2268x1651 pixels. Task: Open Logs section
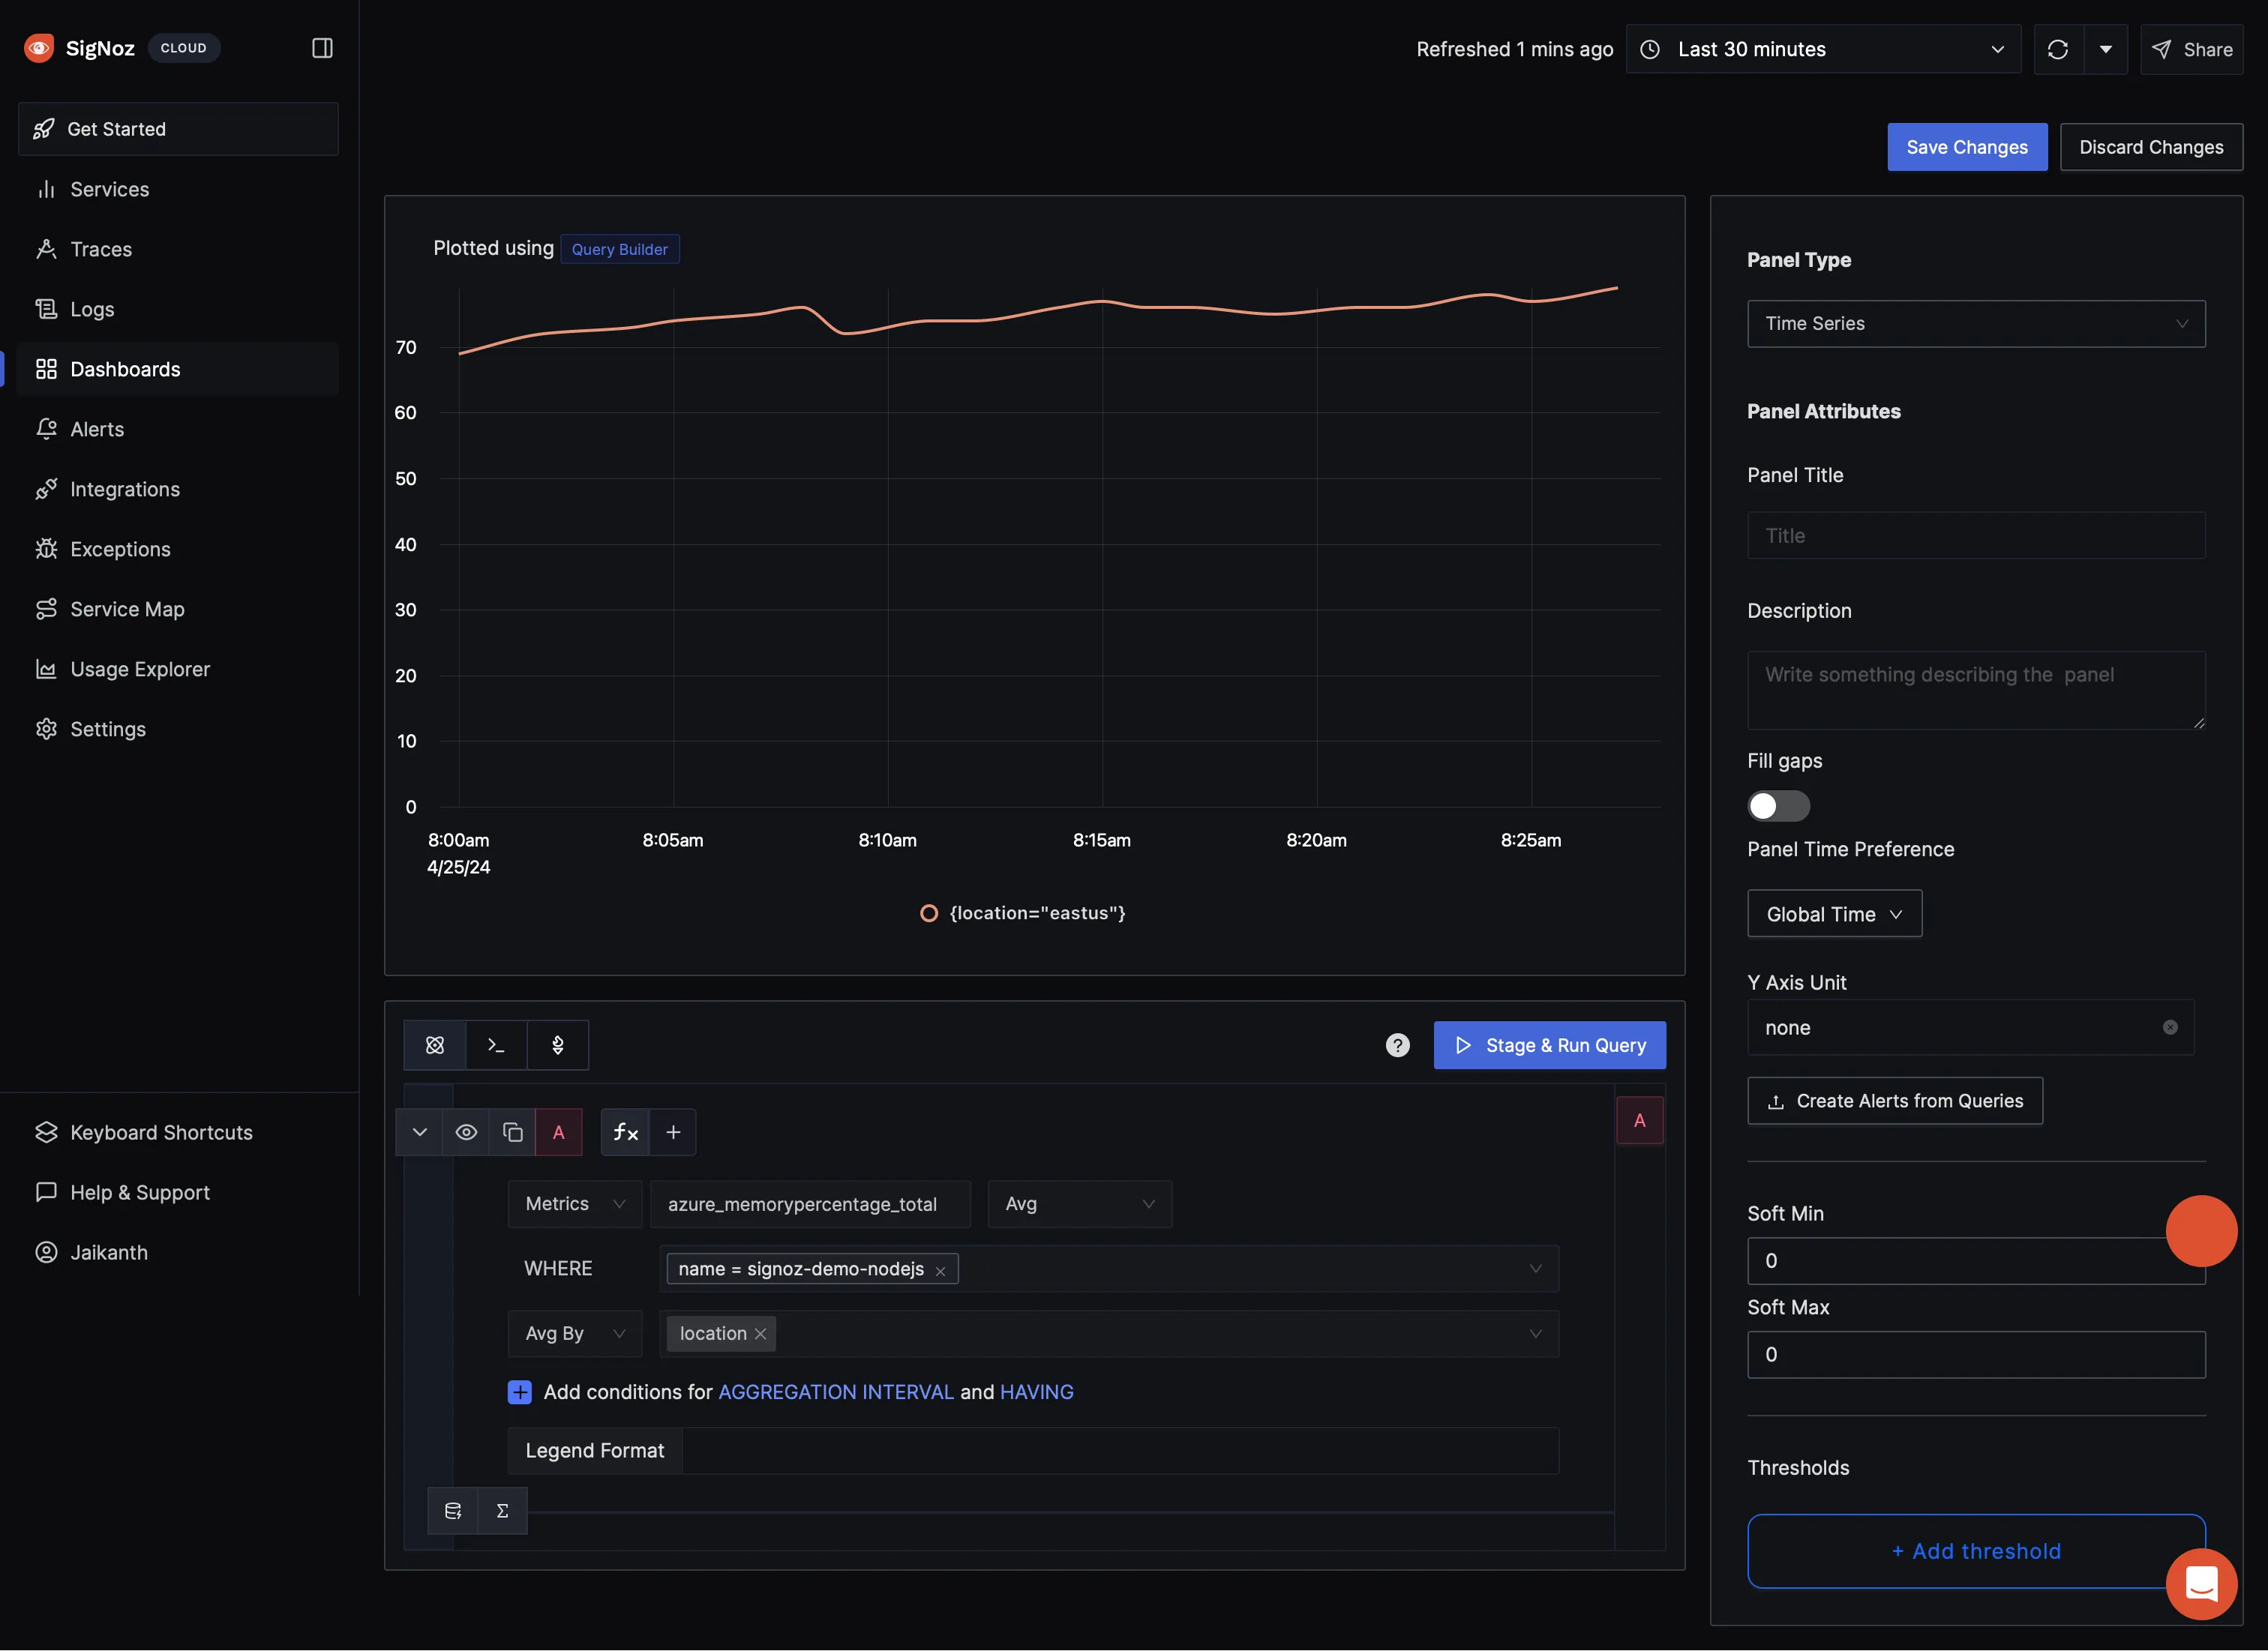coord(178,309)
